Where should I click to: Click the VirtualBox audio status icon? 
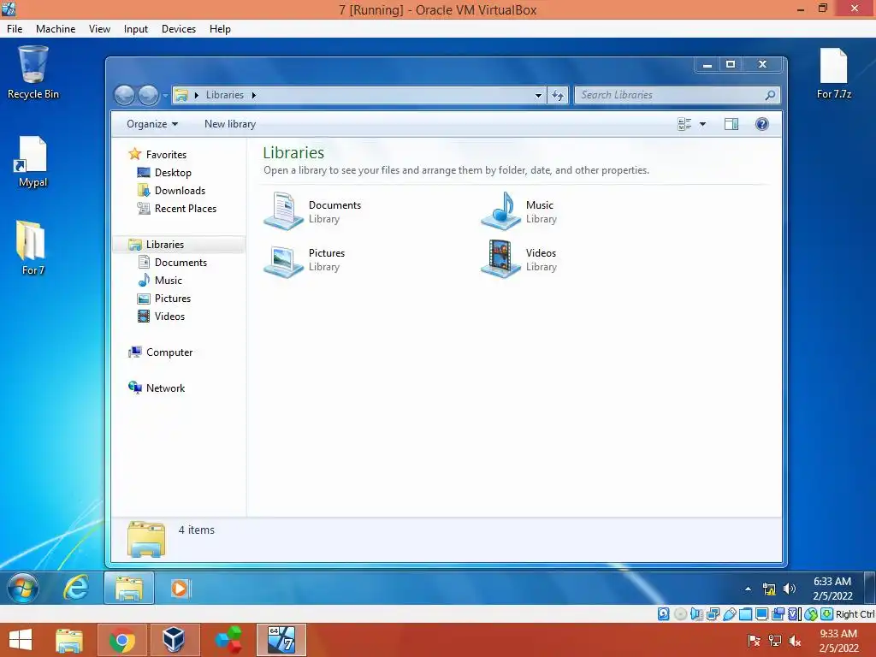[696, 614]
